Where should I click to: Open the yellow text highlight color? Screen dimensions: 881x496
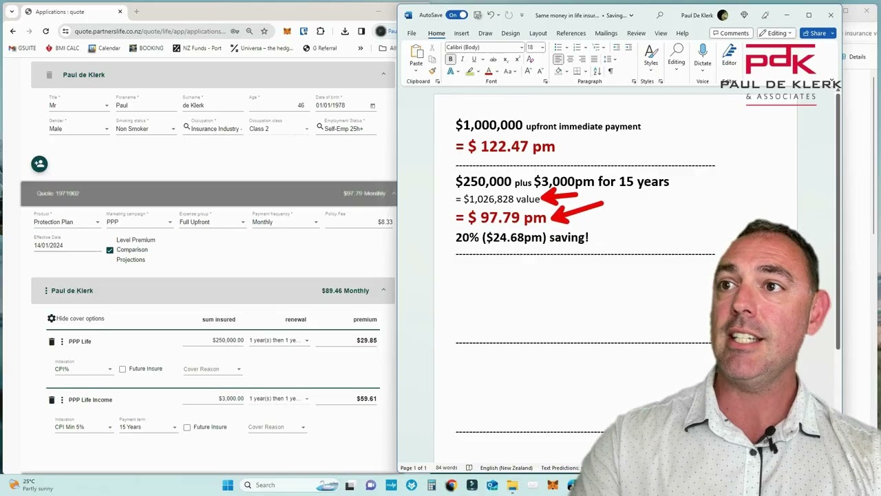[469, 71]
